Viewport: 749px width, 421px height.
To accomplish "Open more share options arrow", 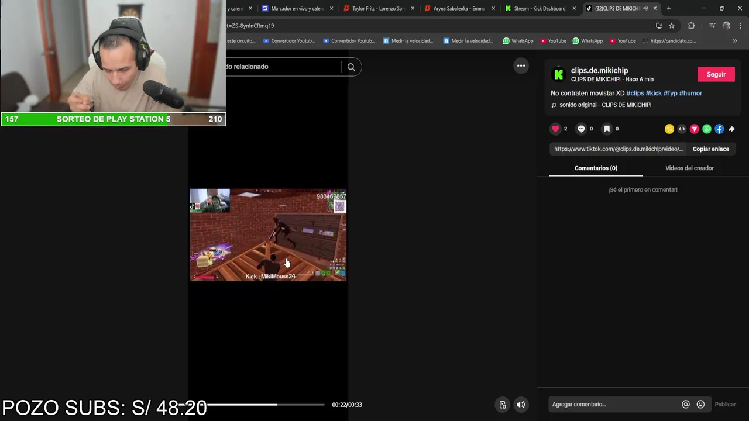I will [x=731, y=129].
